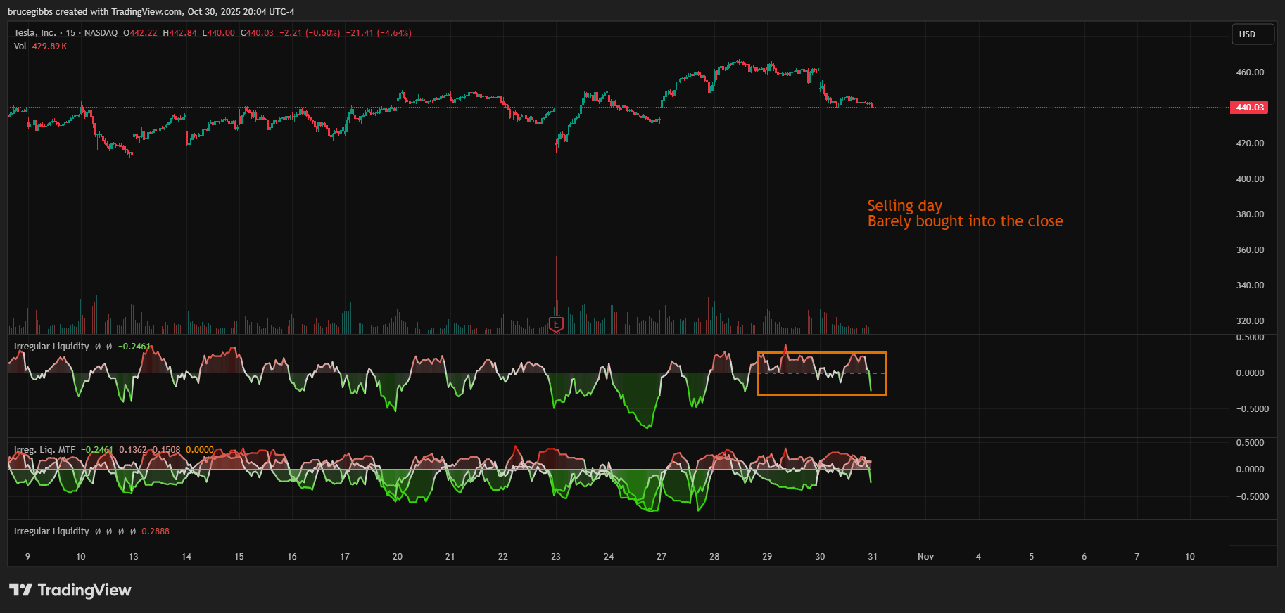Click the red 440.03 price label
The height and width of the screenshot is (613, 1285).
(x=1249, y=108)
